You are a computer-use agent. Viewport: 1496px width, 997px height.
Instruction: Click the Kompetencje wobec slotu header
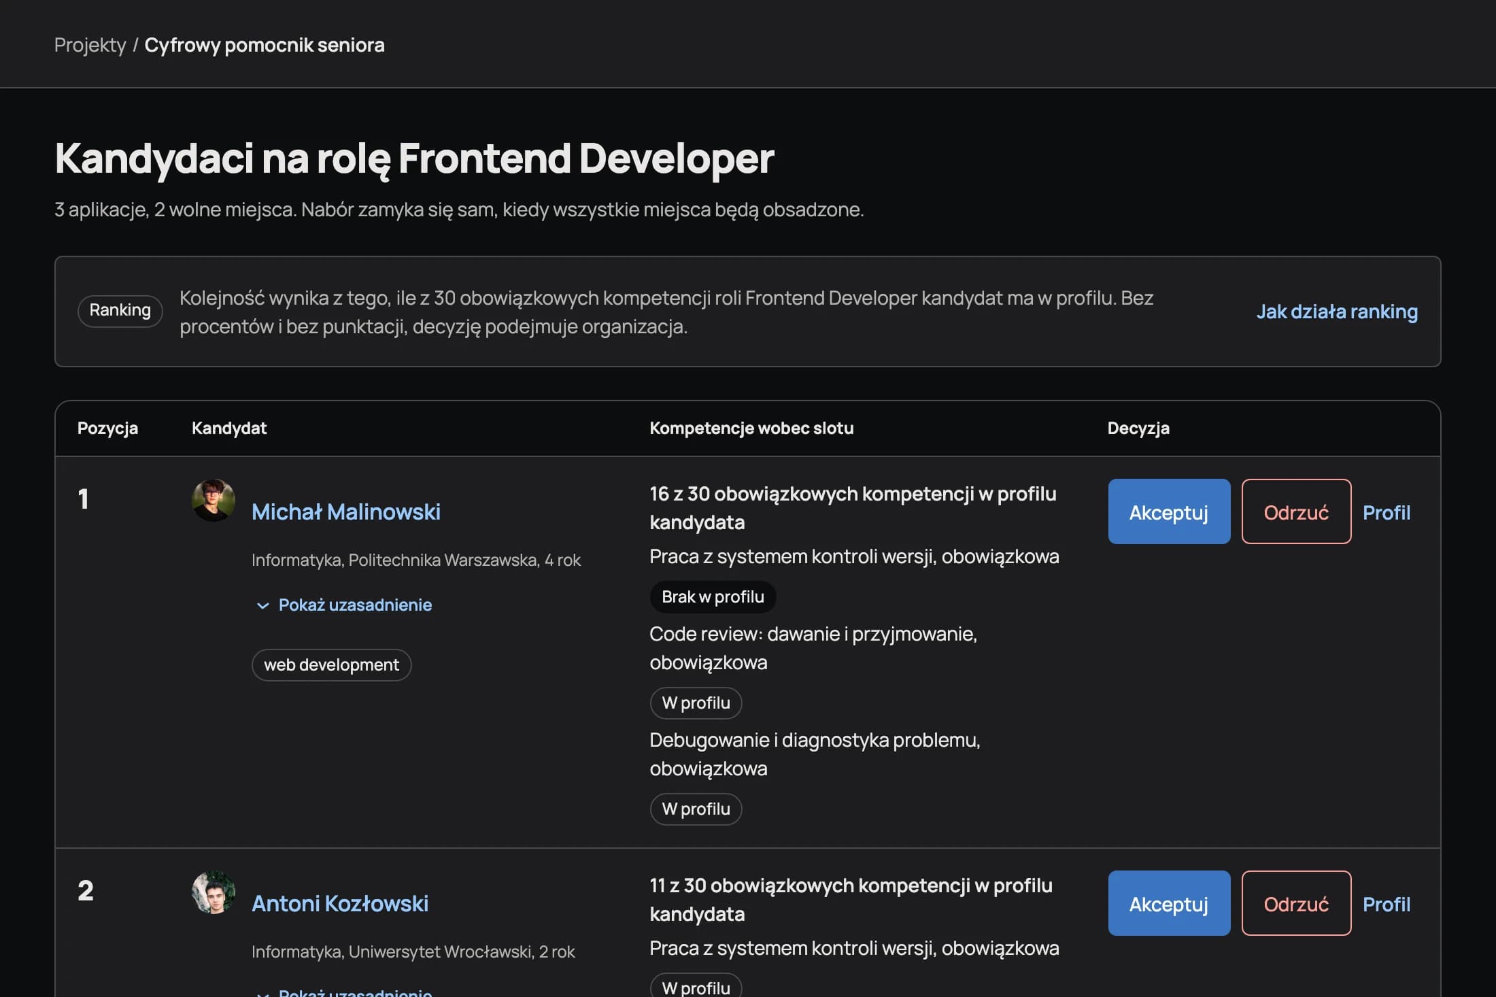[x=751, y=428]
